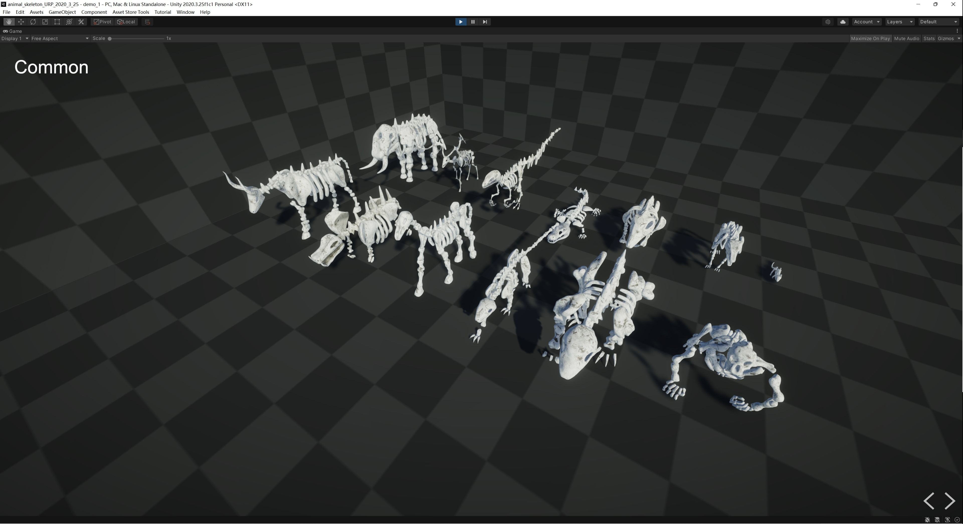Open the Assets menu
The width and height of the screenshot is (963, 524).
36,12
